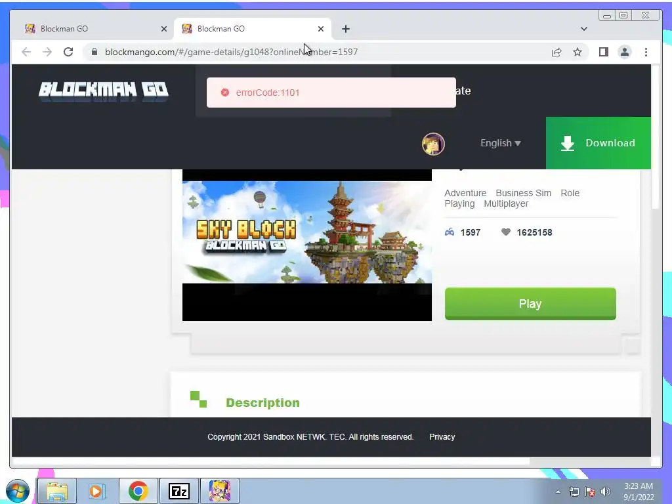This screenshot has height=504, width=672.
Task: Show hidden system tray icons
Action: point(558,492)
